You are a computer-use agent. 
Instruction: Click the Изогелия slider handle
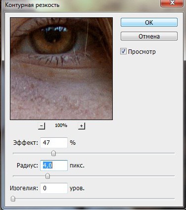click(x=13, y=199)
